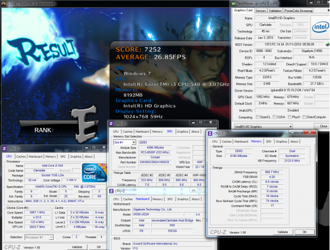Click the BIOS Version field in GPU-Z
Screen dimensions: 330x250
(x=289, y=44)
